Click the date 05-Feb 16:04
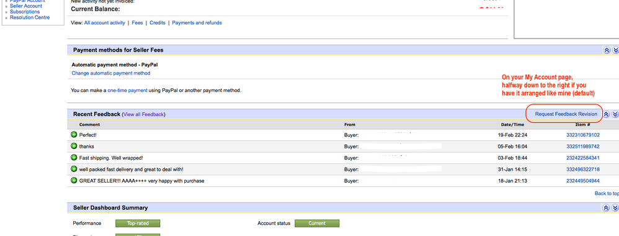The width and height of the screenshot is (619, 236). click(x=513, y=147)
